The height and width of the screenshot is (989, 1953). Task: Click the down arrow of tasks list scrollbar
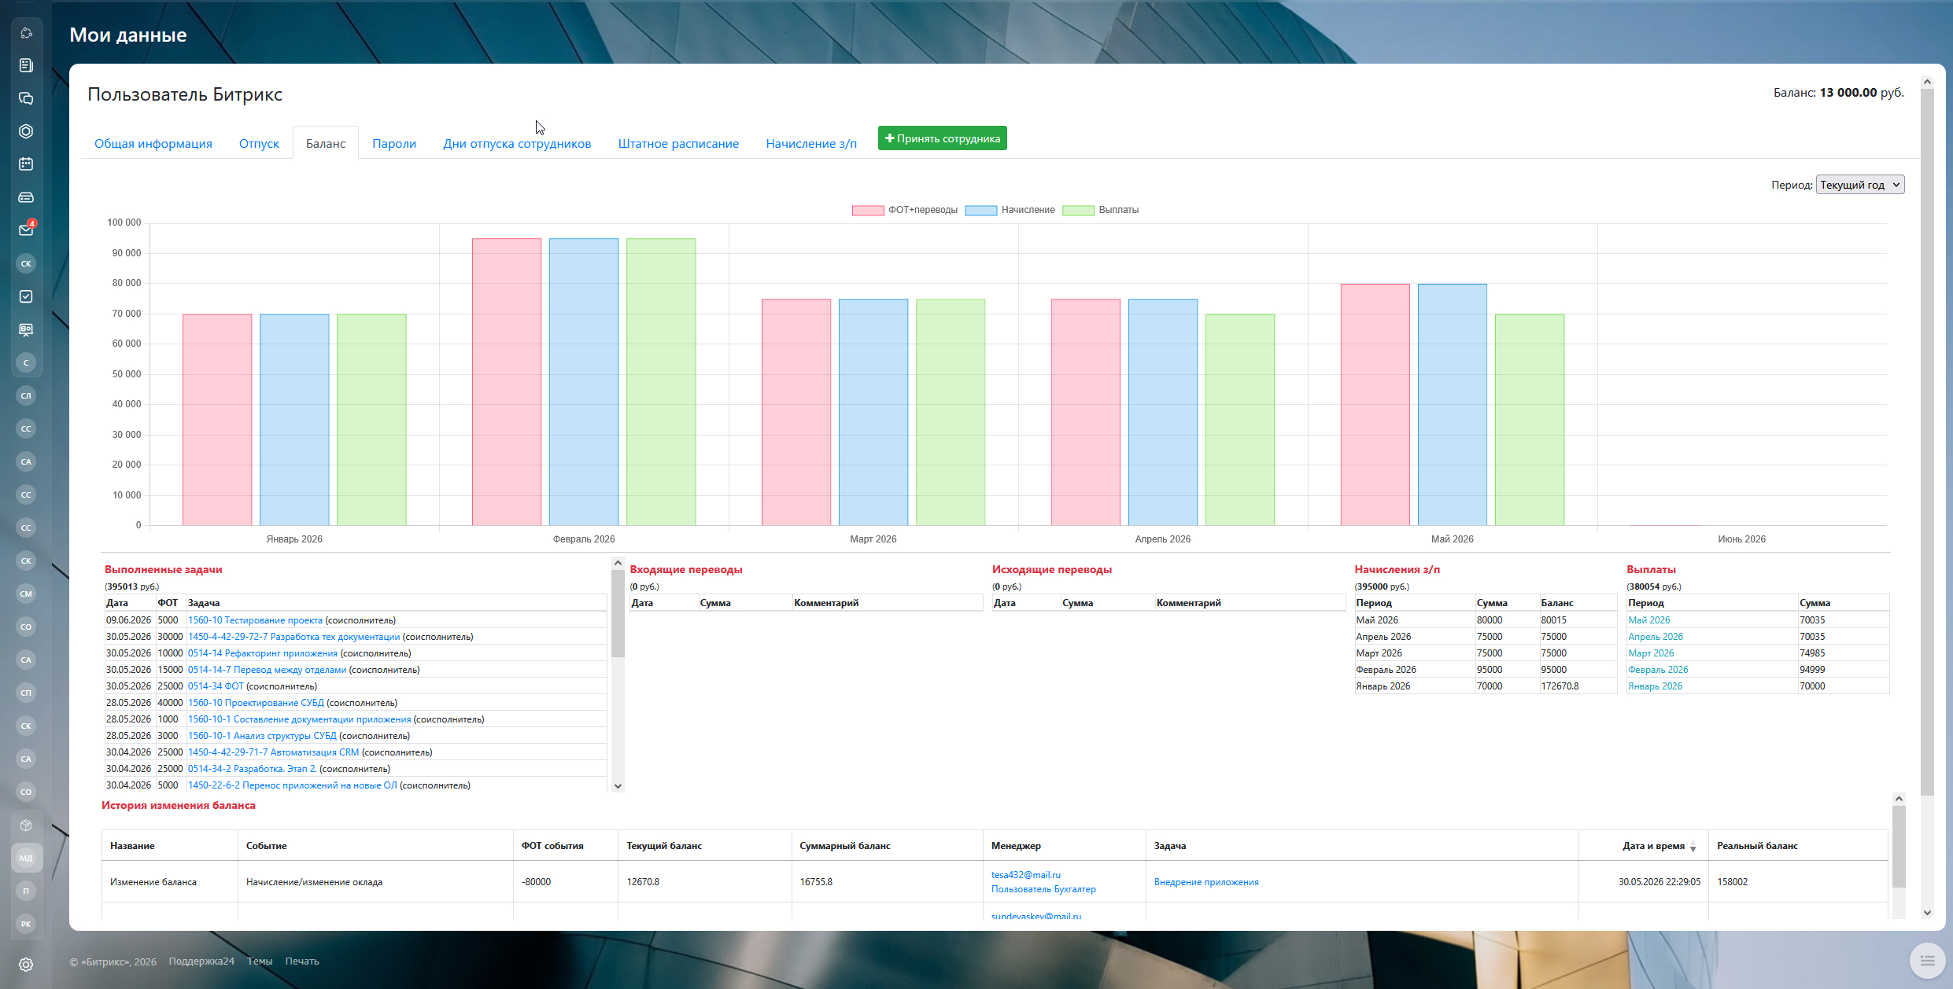(618, 785)
